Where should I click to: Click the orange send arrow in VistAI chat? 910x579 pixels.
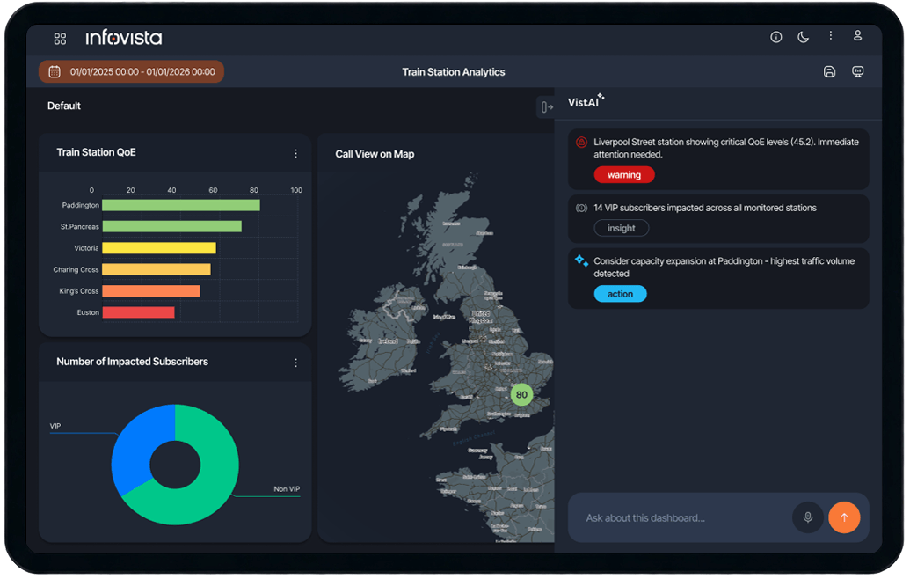(844, 517)
